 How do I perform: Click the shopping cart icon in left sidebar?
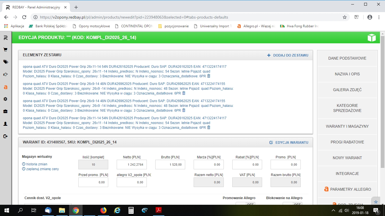tap(5, 49)
